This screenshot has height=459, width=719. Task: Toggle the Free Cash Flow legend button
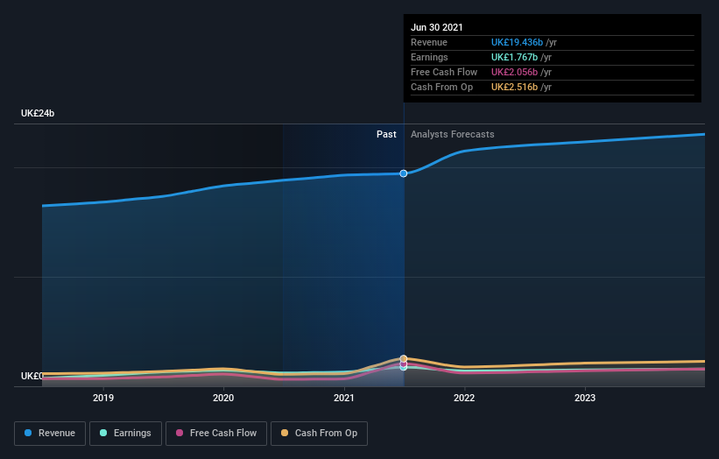coord(216,434)
